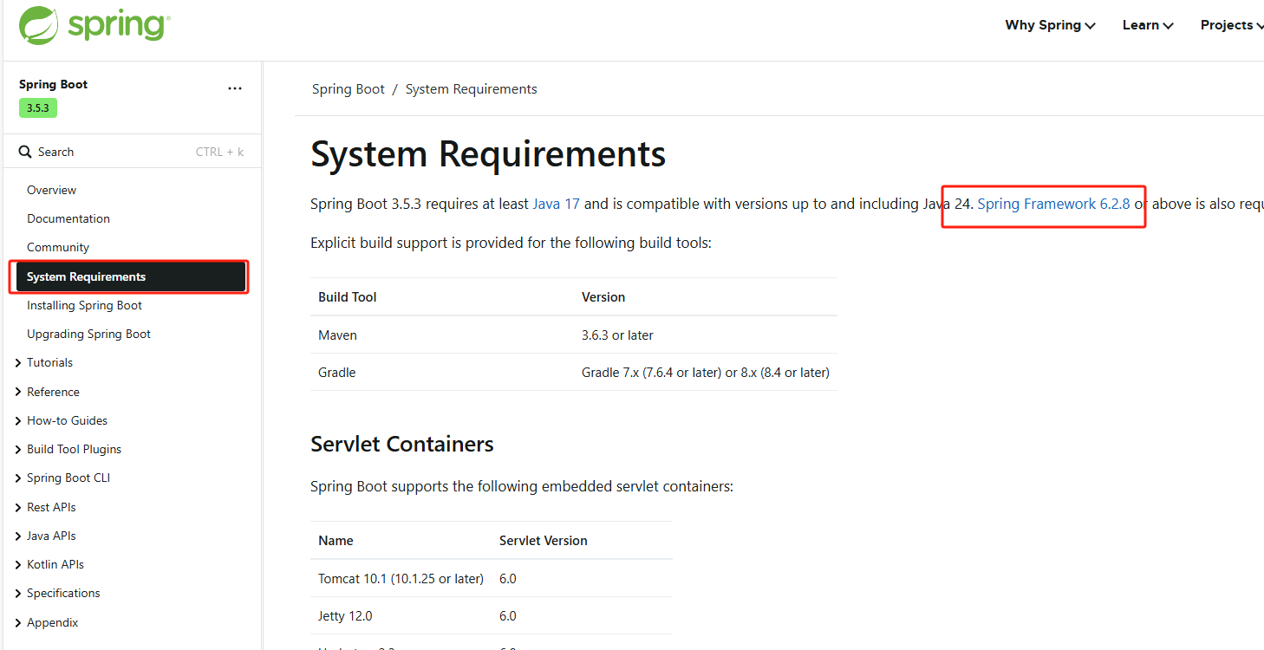This screenshot has height=650, width=1264.
Task: Follow the Java 17 link
Action: click(x=557, y=204)
